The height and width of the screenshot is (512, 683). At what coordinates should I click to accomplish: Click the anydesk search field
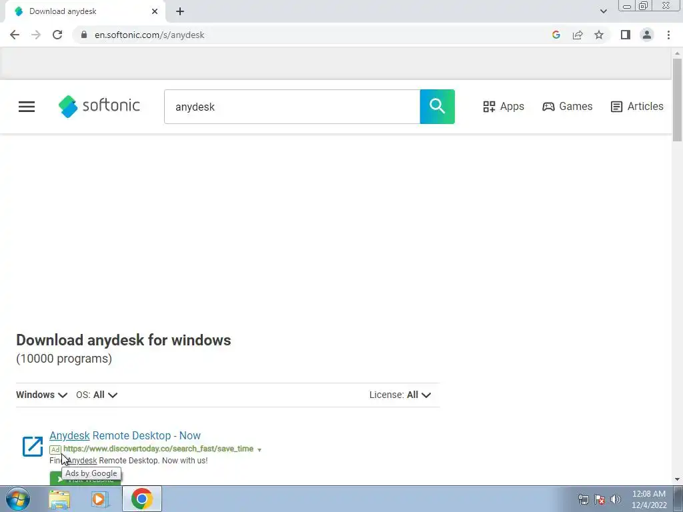pos(292,107)
